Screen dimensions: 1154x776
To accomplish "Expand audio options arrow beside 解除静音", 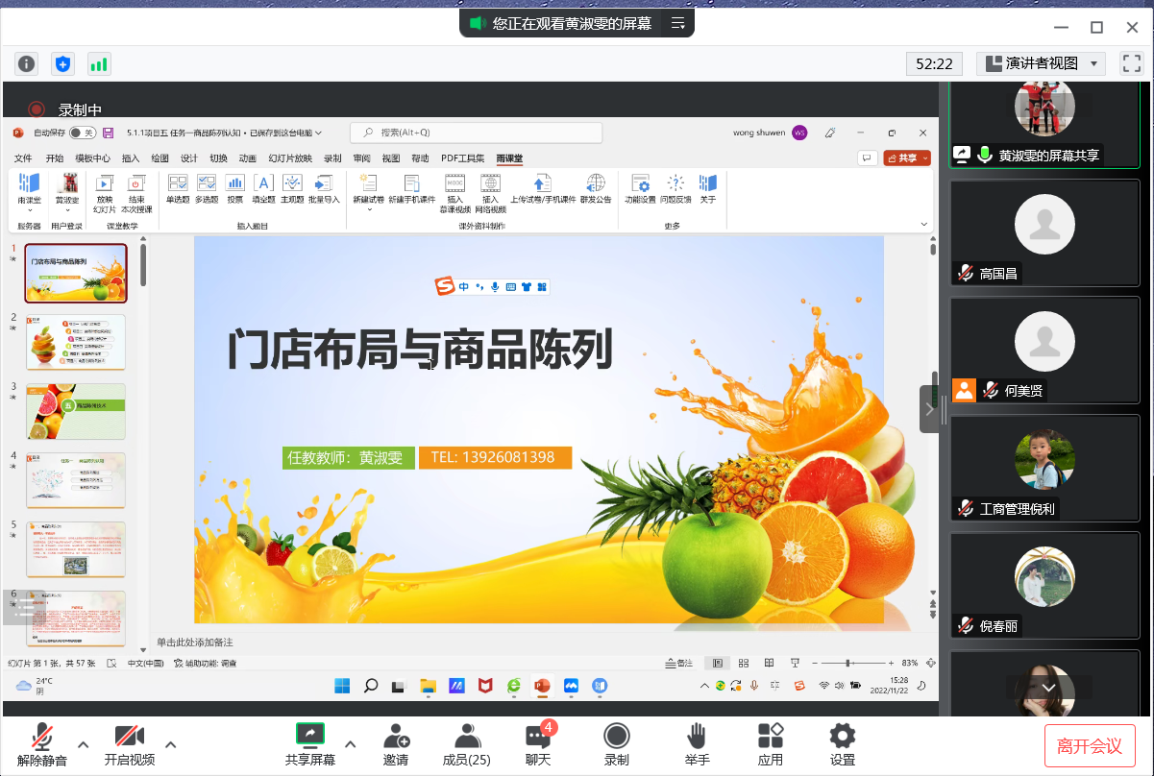I will pyautogui.click(x=84, y=744).
